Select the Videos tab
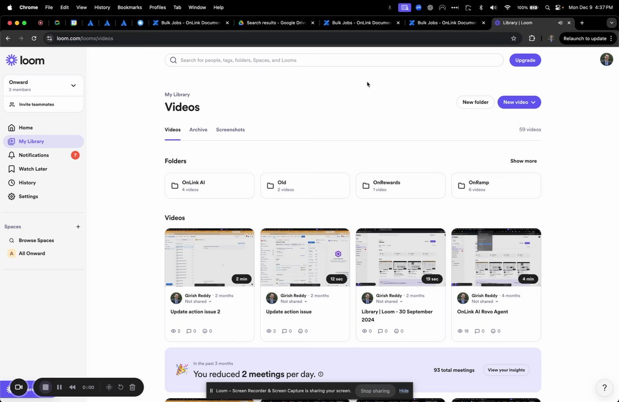This screenshot has width=619, height=402. [x=173, y=129]
